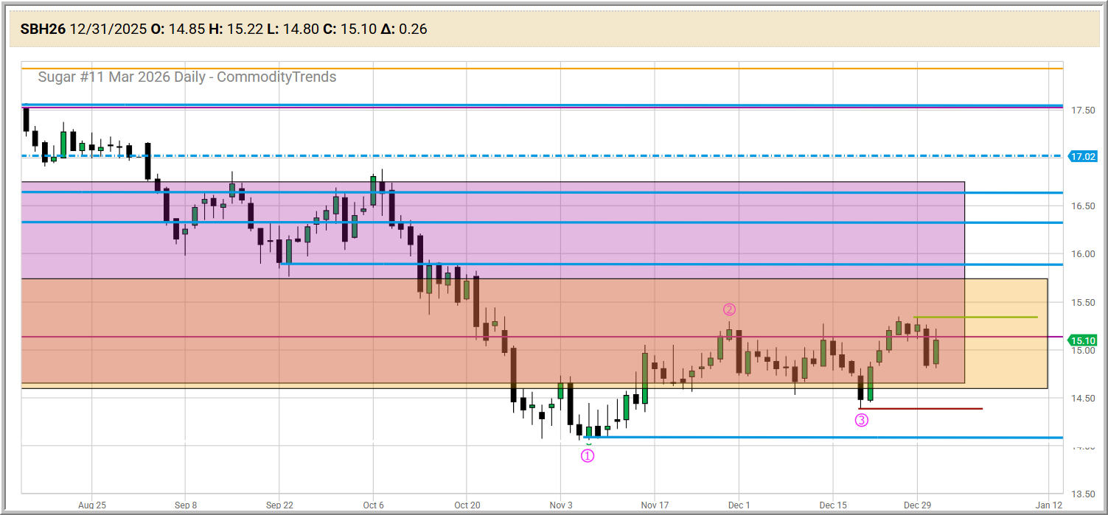The height and width of the screenshot is (515, 1108).
Task: Click the SBH26 symbol in the header
Action: point(43,29)
